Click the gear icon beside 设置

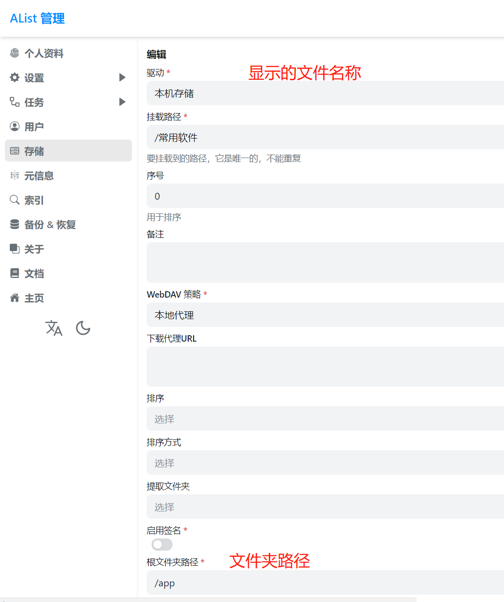click(x=15, y=78)
